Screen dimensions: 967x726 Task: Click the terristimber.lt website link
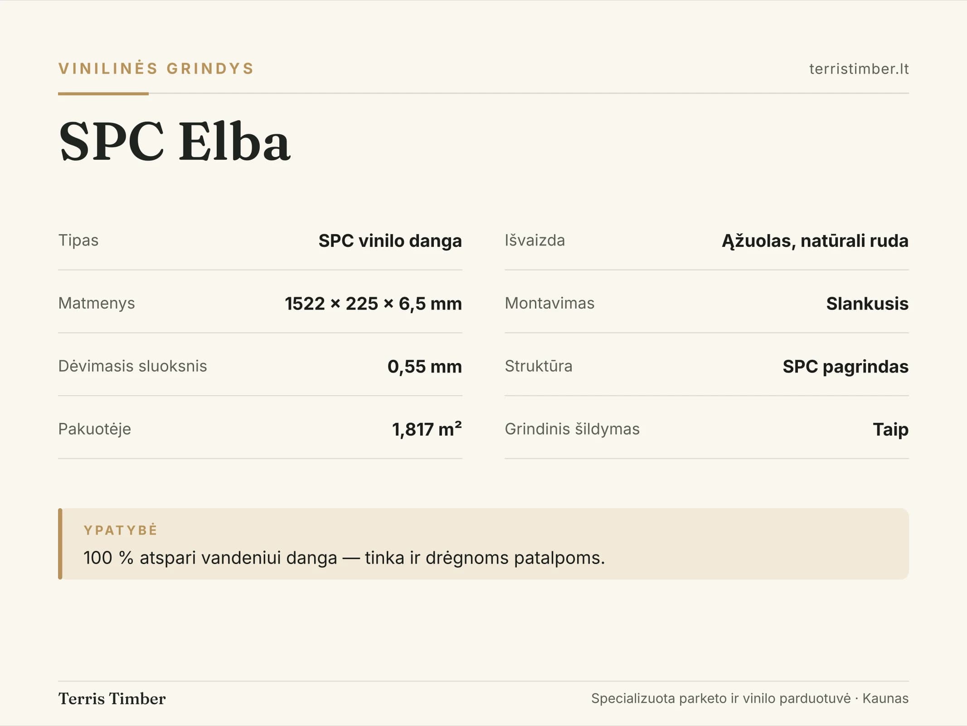pyautogui.click(x=859, y=69)
